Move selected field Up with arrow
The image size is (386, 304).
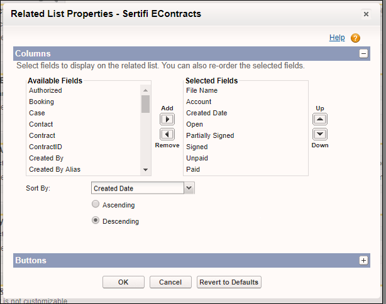pos(320,119)
